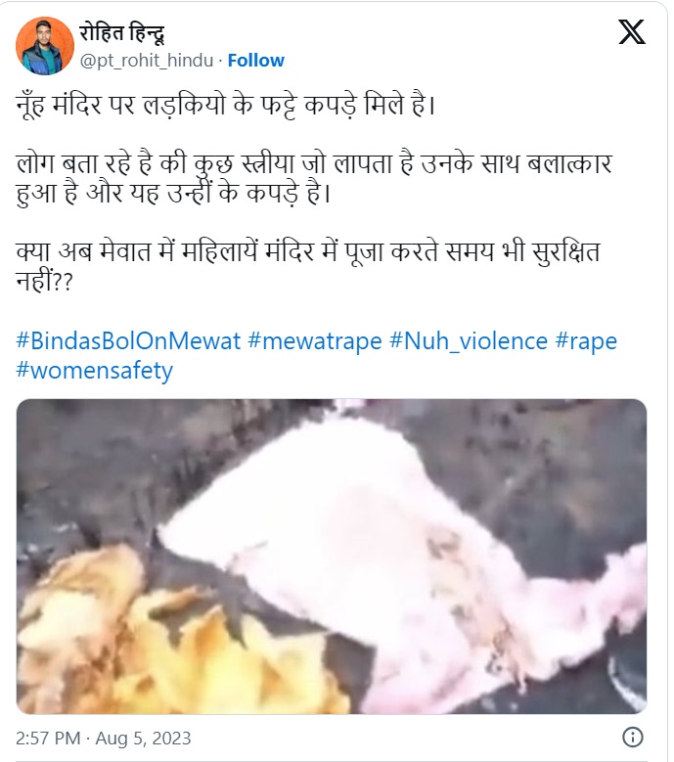This screenshot has width=674, height=762.
Task: Click the question text starting क्या अब मेवात
Action: tap(308, 266)
